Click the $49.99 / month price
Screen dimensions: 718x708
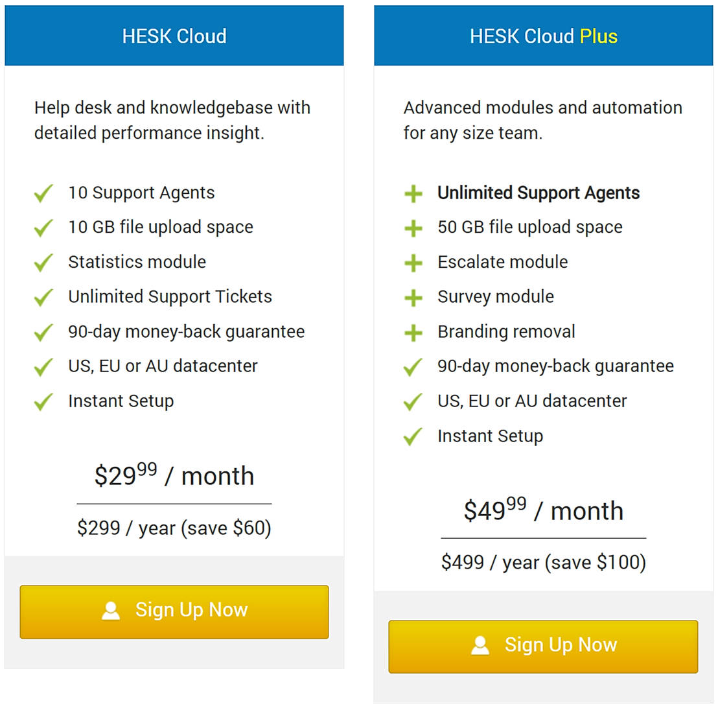(544, 511)
